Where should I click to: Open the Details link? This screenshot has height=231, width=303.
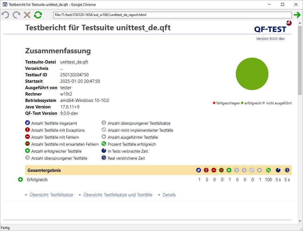[169, 195]
